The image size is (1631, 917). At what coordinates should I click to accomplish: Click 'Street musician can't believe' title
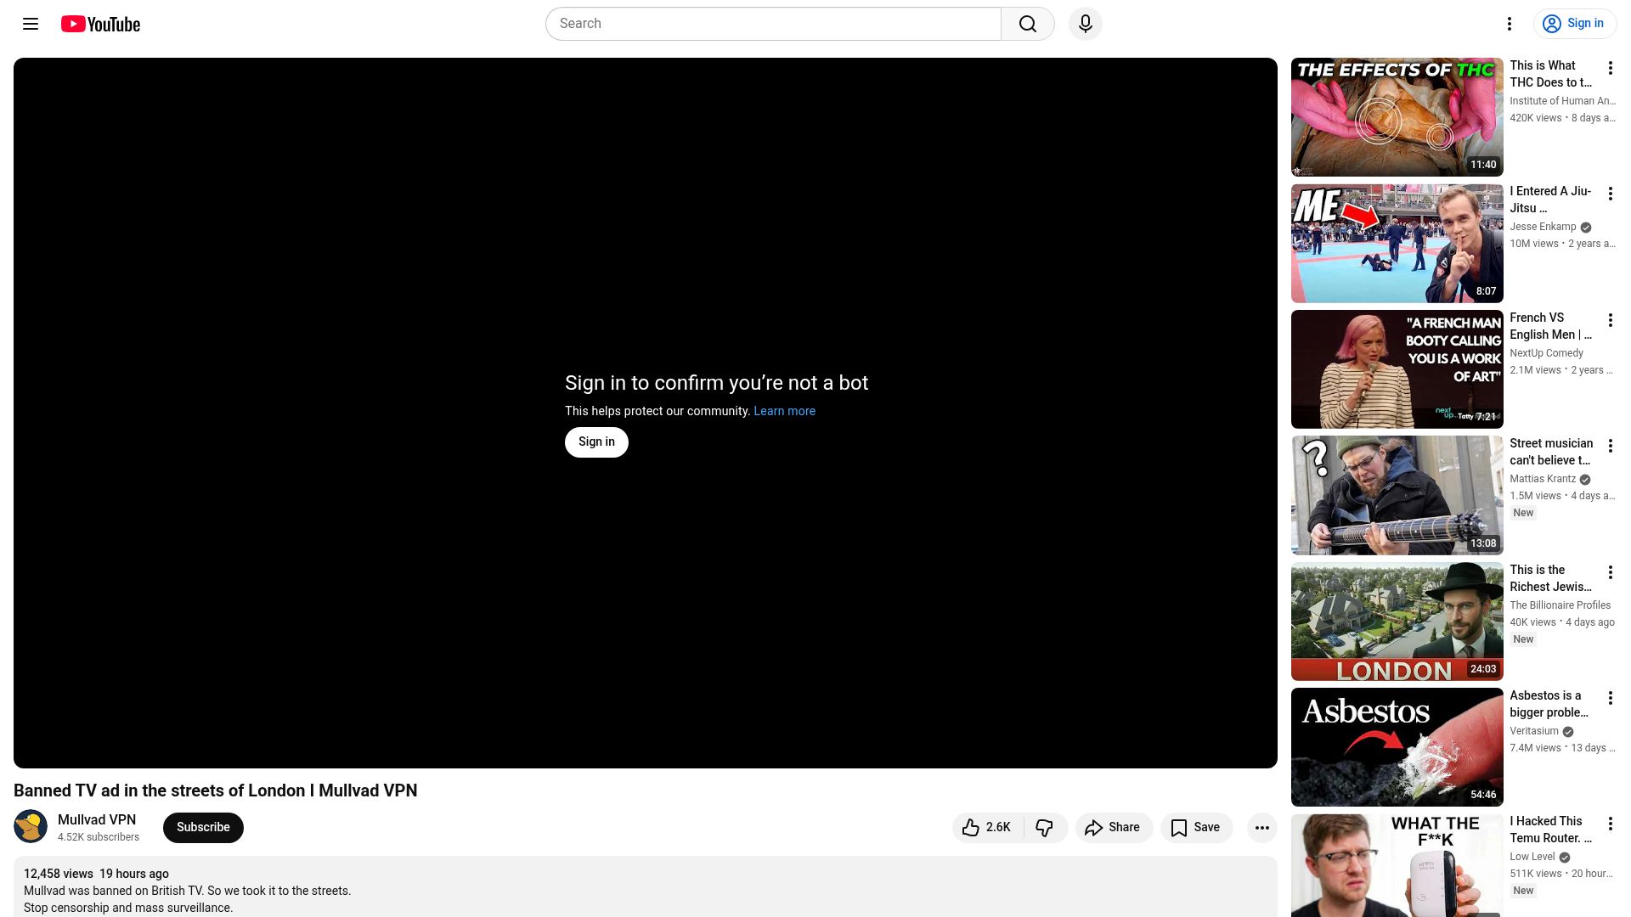tap(1551, 452)
